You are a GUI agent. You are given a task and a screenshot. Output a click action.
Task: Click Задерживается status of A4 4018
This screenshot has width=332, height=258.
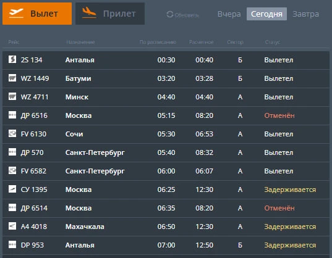(x=290, y=227)
